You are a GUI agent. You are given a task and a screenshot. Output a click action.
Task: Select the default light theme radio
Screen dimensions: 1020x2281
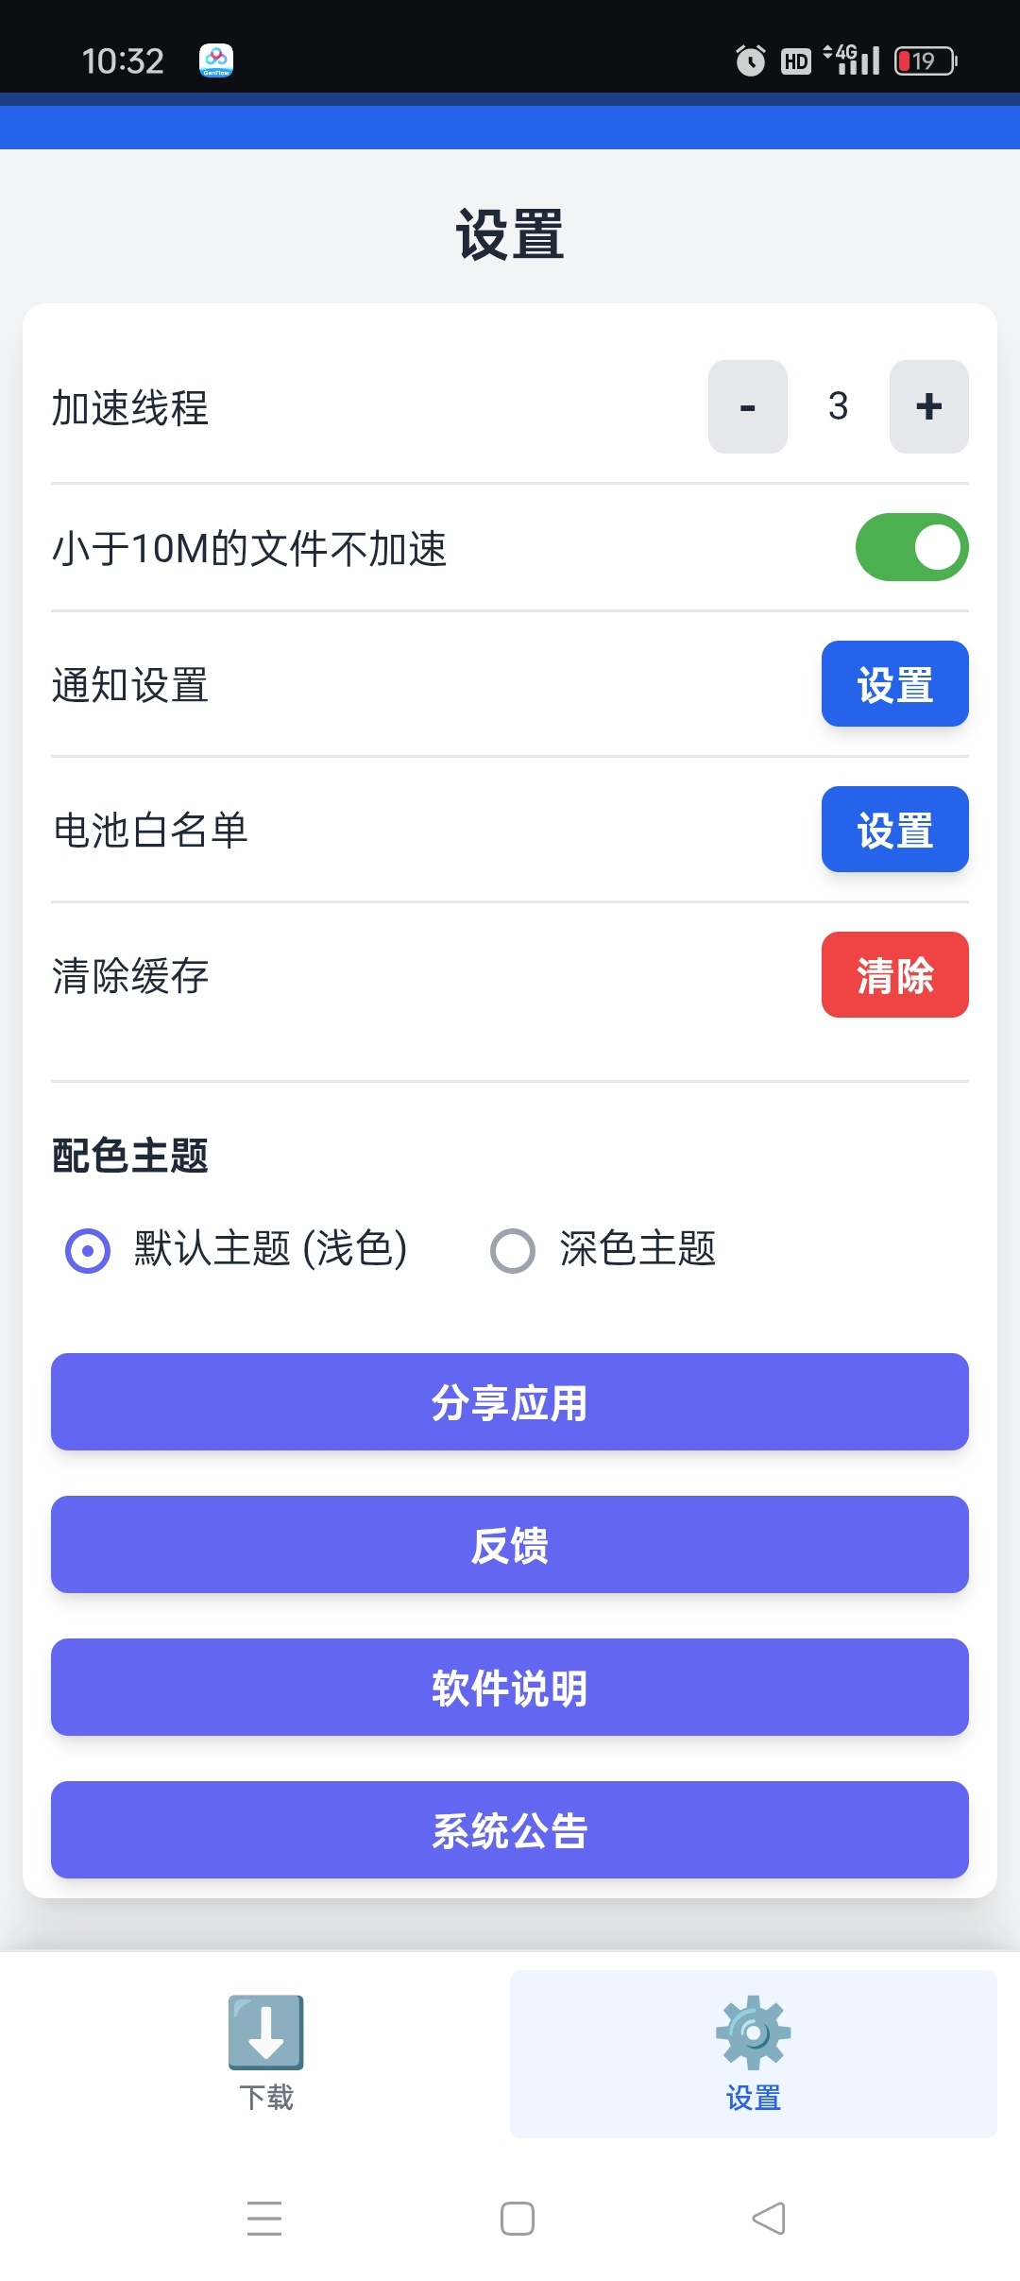[x=88, y=1250]
